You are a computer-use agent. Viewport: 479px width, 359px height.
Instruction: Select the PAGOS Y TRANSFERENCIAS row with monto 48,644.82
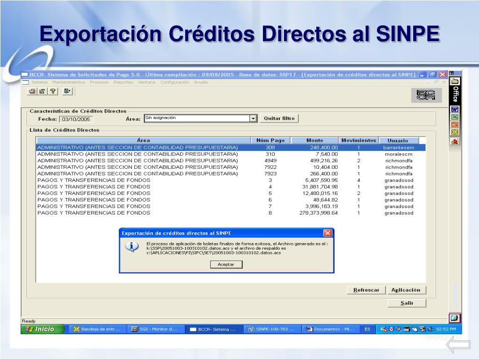[x=231, y=200]
